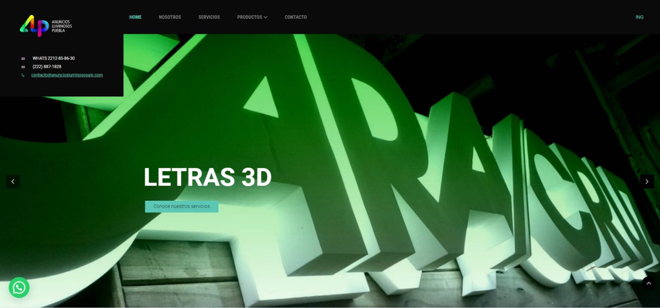
Task: Click the (222) 887-1828 phone number
Action: [47, 67]
